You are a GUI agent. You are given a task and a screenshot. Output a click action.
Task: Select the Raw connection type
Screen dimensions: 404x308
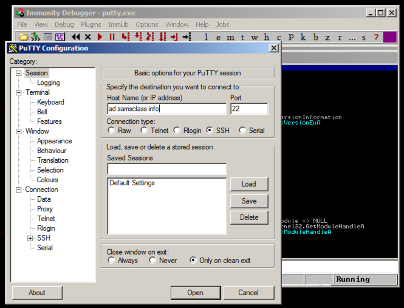pyautogui.click(x=111, y=131)
